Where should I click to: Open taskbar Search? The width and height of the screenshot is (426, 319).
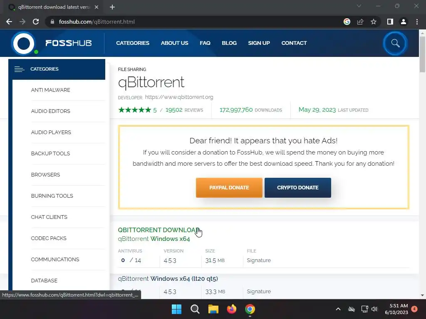point(195,309)
